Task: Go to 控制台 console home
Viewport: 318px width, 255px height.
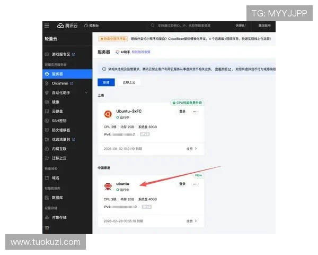Action: (92, 25)
